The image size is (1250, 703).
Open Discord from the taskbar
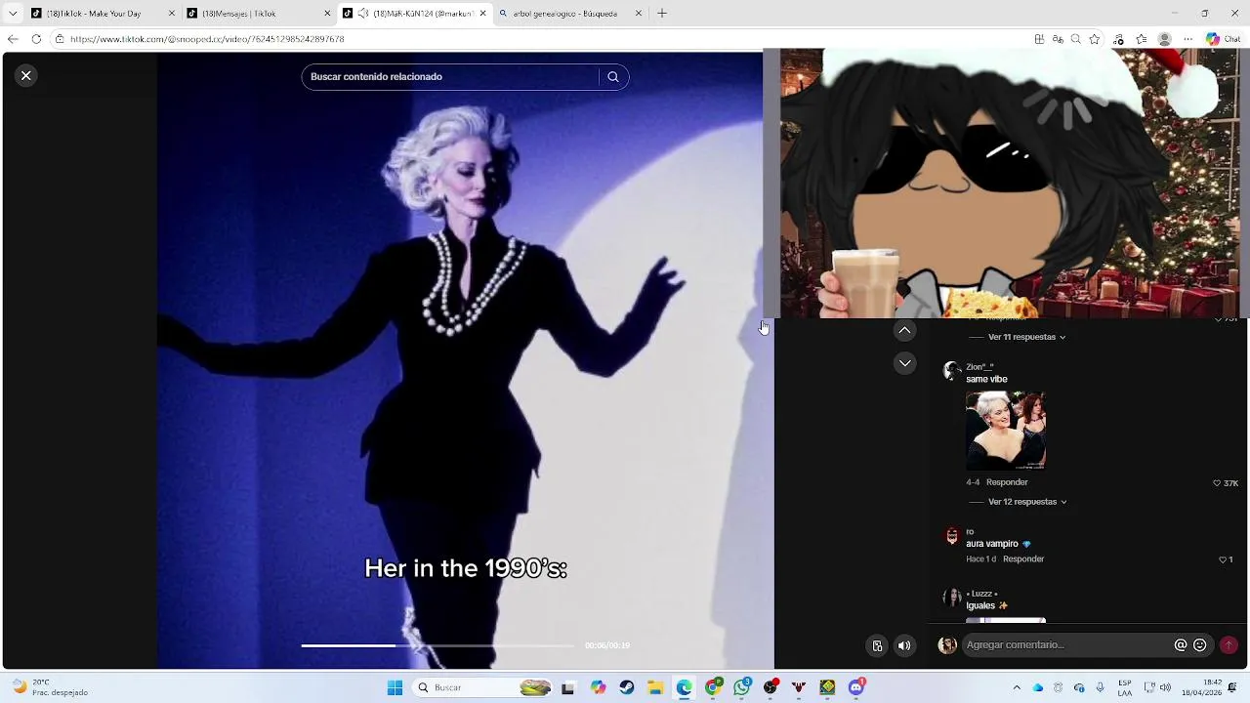(x=856, y=688)
